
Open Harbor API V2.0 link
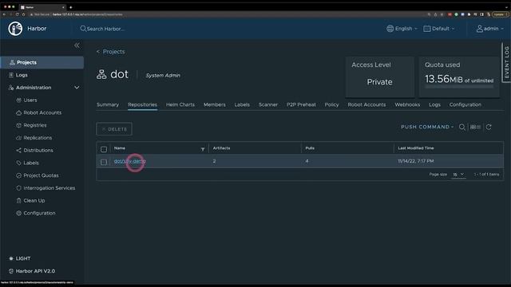[x=35, y=271]
